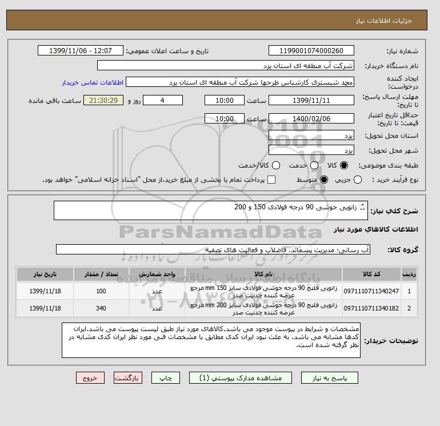Click the buyer organization name field
440x426 pixels.
(225, 66)
